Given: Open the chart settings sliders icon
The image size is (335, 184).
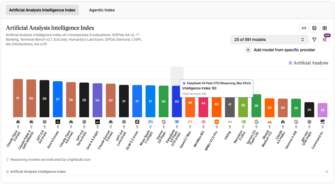Looking at the screenshot, I should click(325, 40).
